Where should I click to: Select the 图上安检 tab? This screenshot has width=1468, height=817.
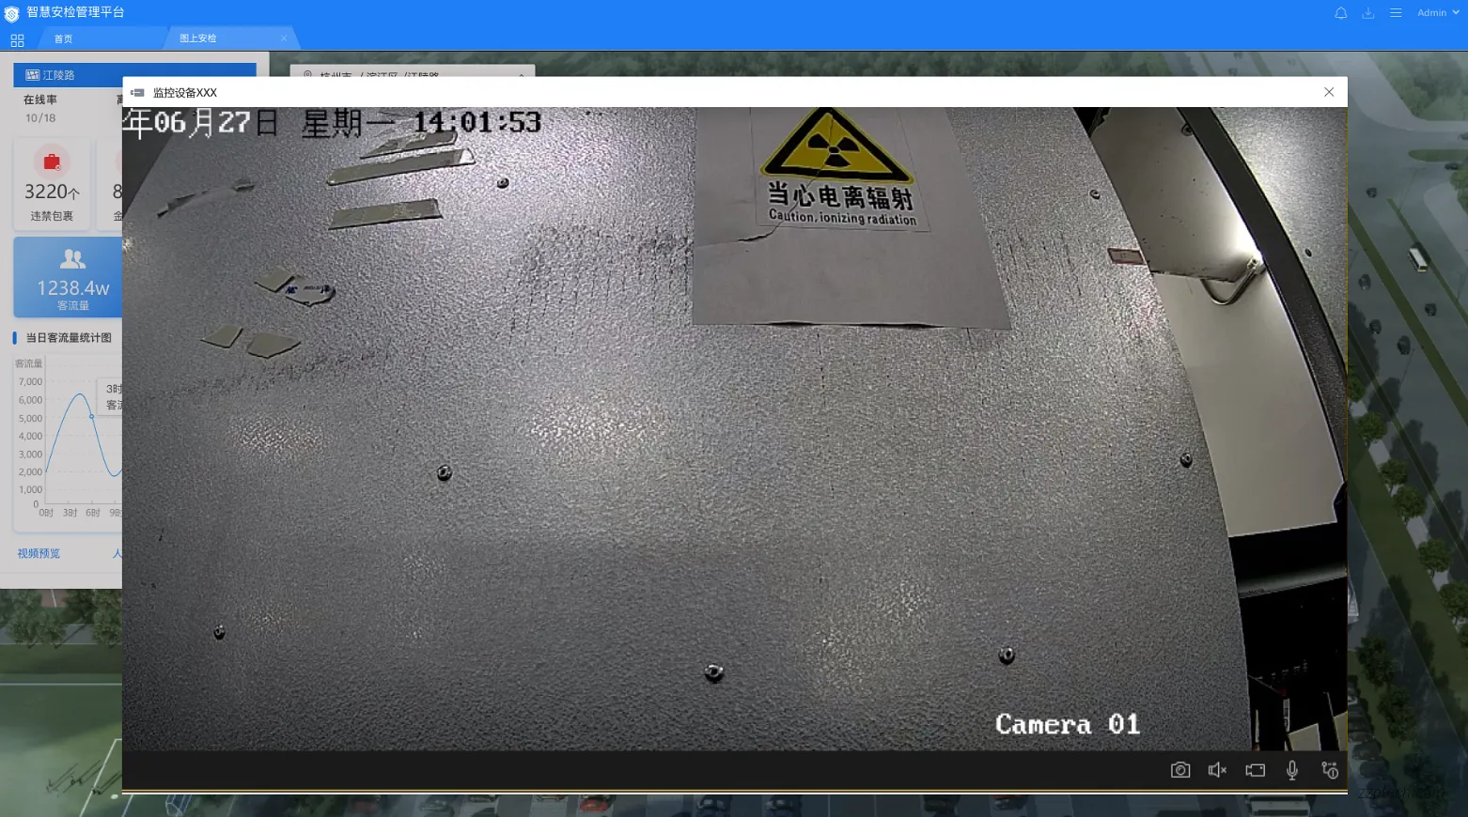(198, 39)
